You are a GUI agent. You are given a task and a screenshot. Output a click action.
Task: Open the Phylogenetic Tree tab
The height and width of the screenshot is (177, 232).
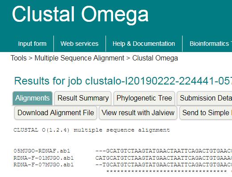coord(144,98)
